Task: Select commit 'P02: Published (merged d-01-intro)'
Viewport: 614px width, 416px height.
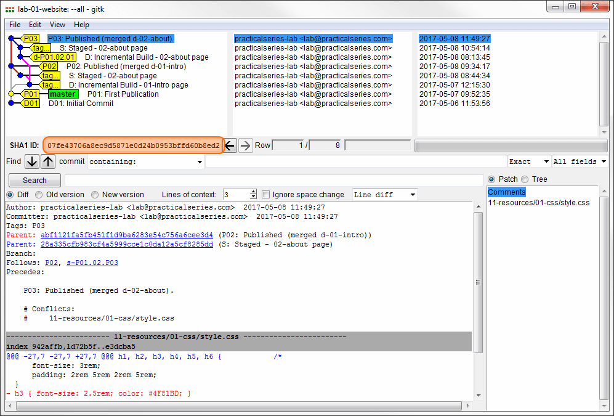Action: 126,67
